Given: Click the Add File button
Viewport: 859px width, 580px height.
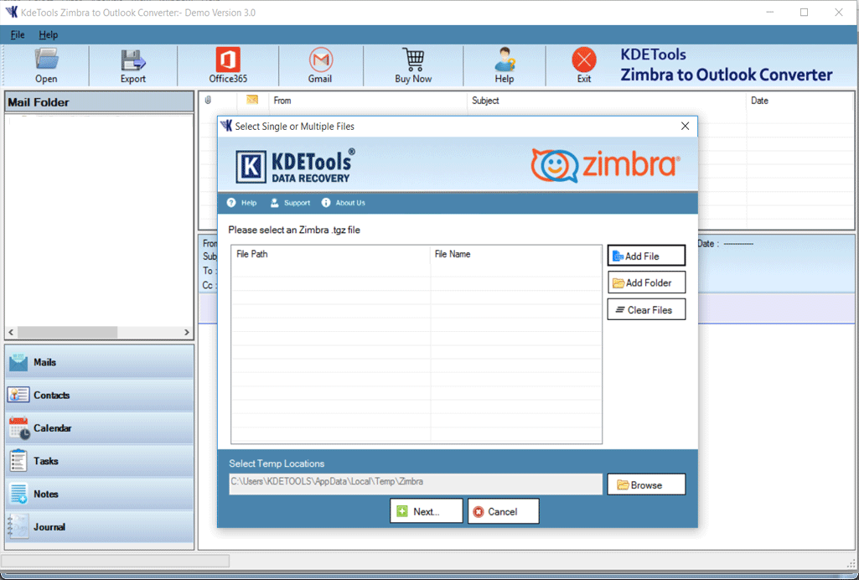Looking at the screenshot, I should click(646, 256).
